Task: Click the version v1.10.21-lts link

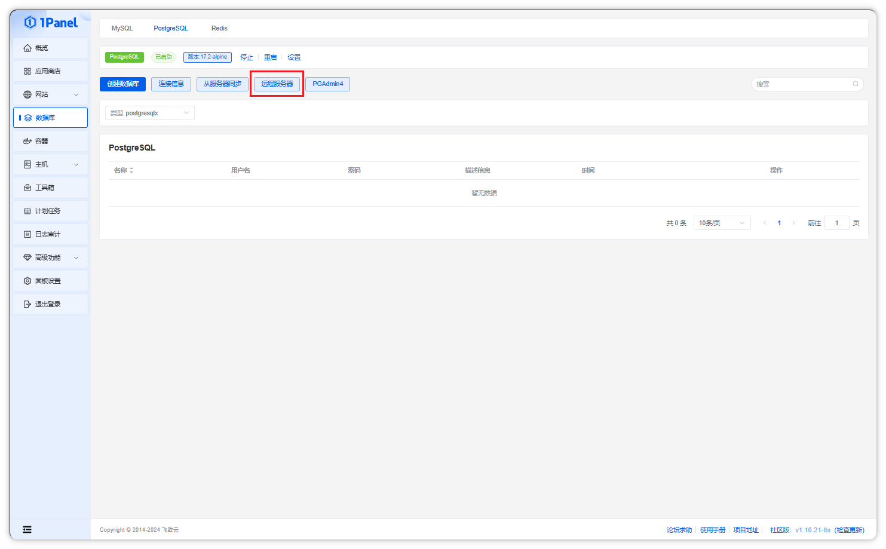Action: point(813,530)
